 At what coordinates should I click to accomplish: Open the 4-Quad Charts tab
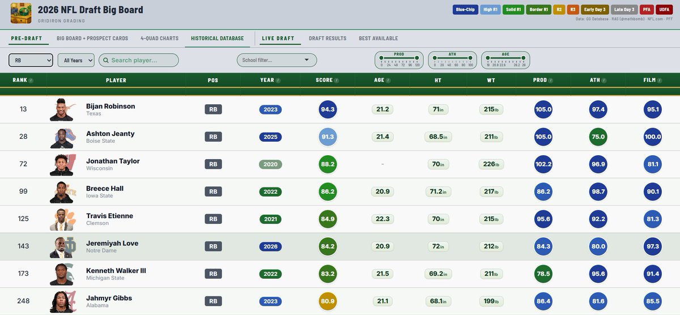click(159, 39)
